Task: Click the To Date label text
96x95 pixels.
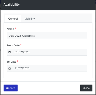Action: point(11,62)
